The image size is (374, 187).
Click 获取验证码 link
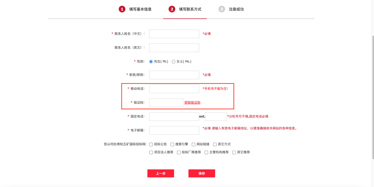[x=192, y=103]
